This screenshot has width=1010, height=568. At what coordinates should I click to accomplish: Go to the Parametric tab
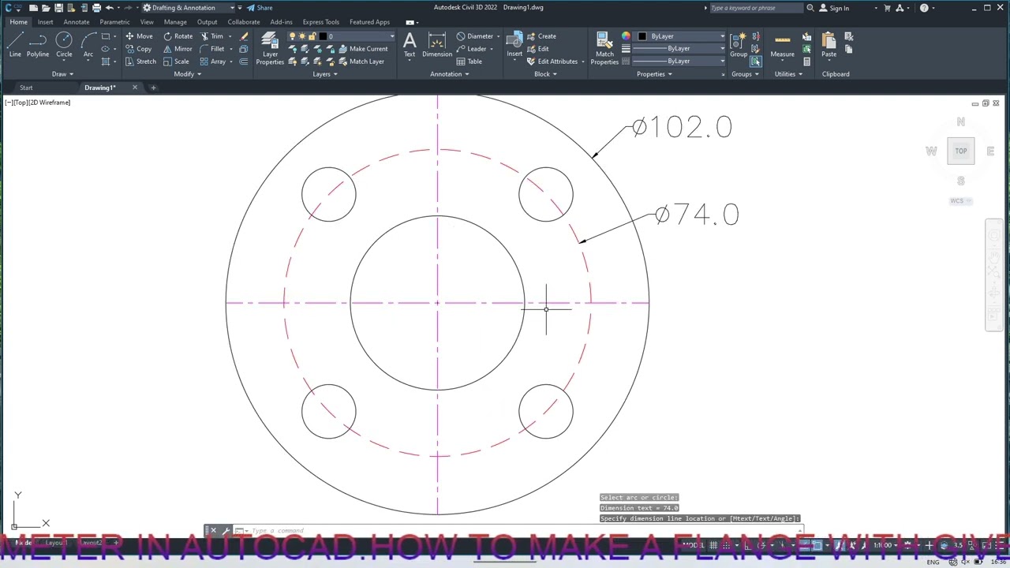pos(114,22)
